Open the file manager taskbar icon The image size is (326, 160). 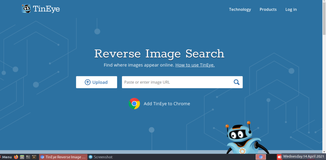(22, 157)
